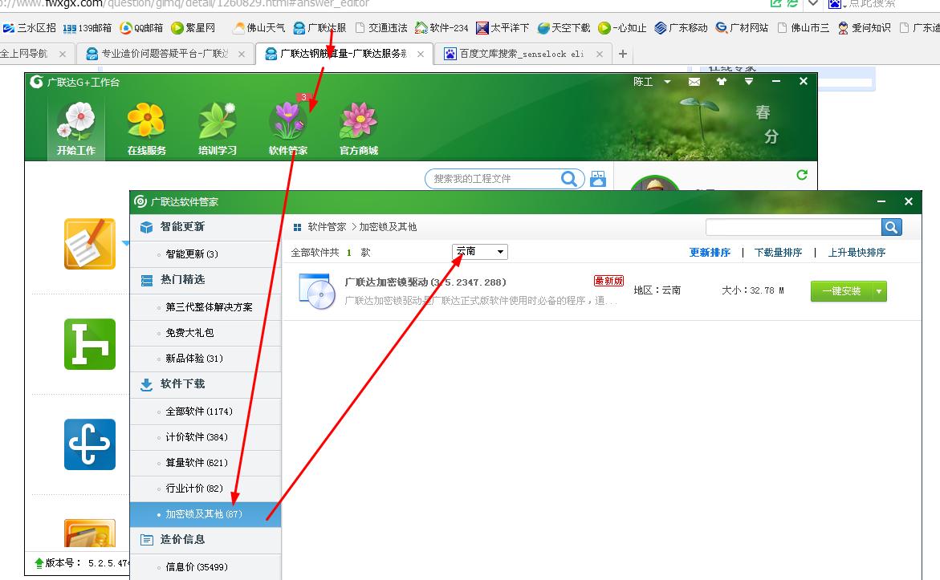Minimize the 广联达软件管家 window

coord(881,202)
